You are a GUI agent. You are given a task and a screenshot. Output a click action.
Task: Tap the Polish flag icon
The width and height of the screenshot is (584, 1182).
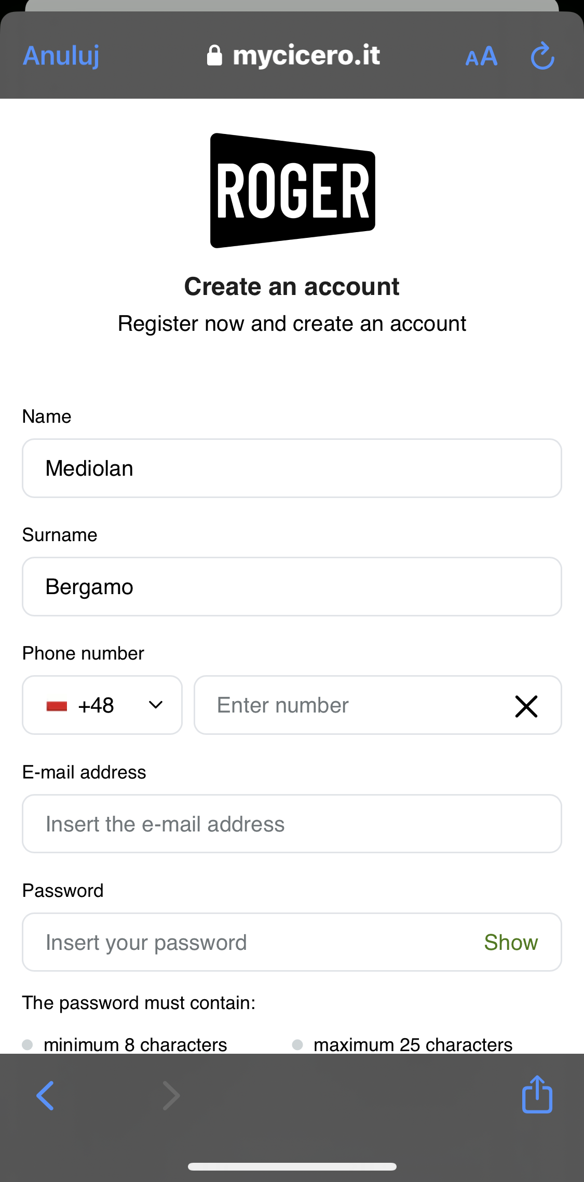pyautogui.click(x=57, y=706)
